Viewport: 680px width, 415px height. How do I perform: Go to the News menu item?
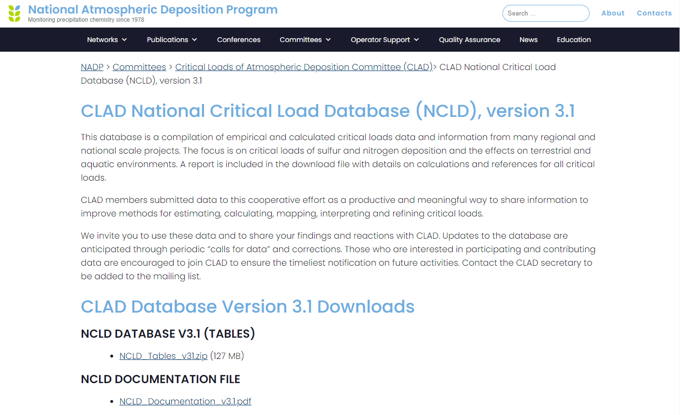(x=528, y=40)
